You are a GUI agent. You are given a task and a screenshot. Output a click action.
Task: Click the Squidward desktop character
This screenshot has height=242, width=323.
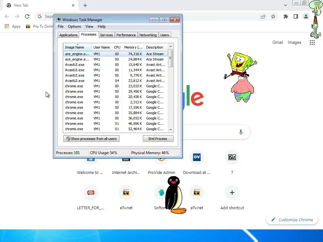[316, 19]
